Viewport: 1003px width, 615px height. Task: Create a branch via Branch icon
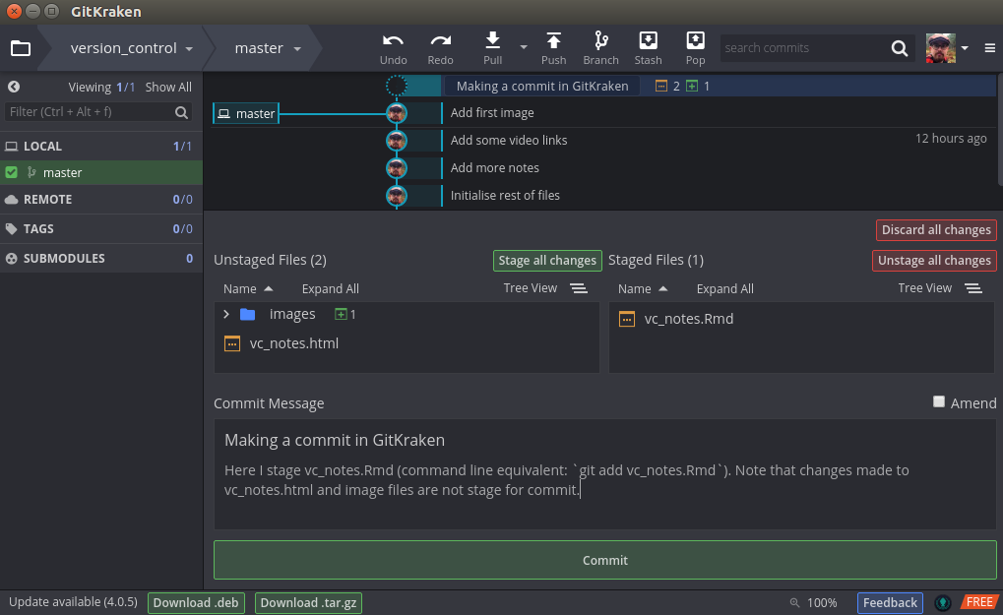[600, 40]
